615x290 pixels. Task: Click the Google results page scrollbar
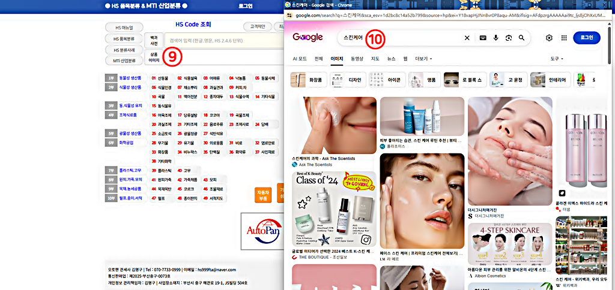[x=609, y=45]
